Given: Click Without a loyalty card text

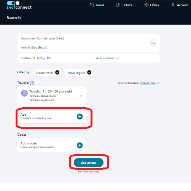Looking at the screenshot, I should click(x=42, y=100).
